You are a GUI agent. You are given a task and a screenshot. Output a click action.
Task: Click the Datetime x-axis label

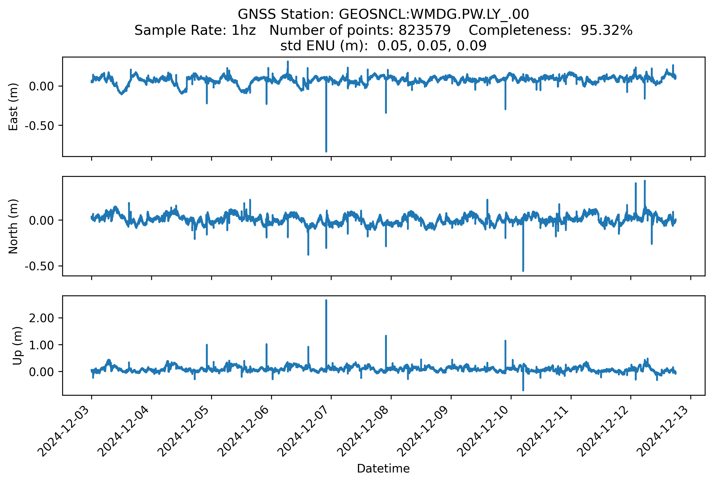tap(383, 469)
